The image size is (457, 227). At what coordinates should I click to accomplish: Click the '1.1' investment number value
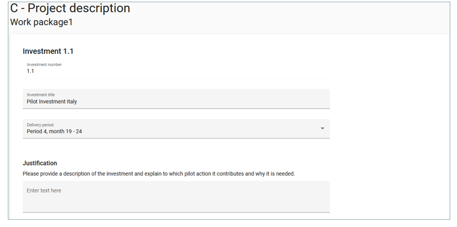point(31,72)
